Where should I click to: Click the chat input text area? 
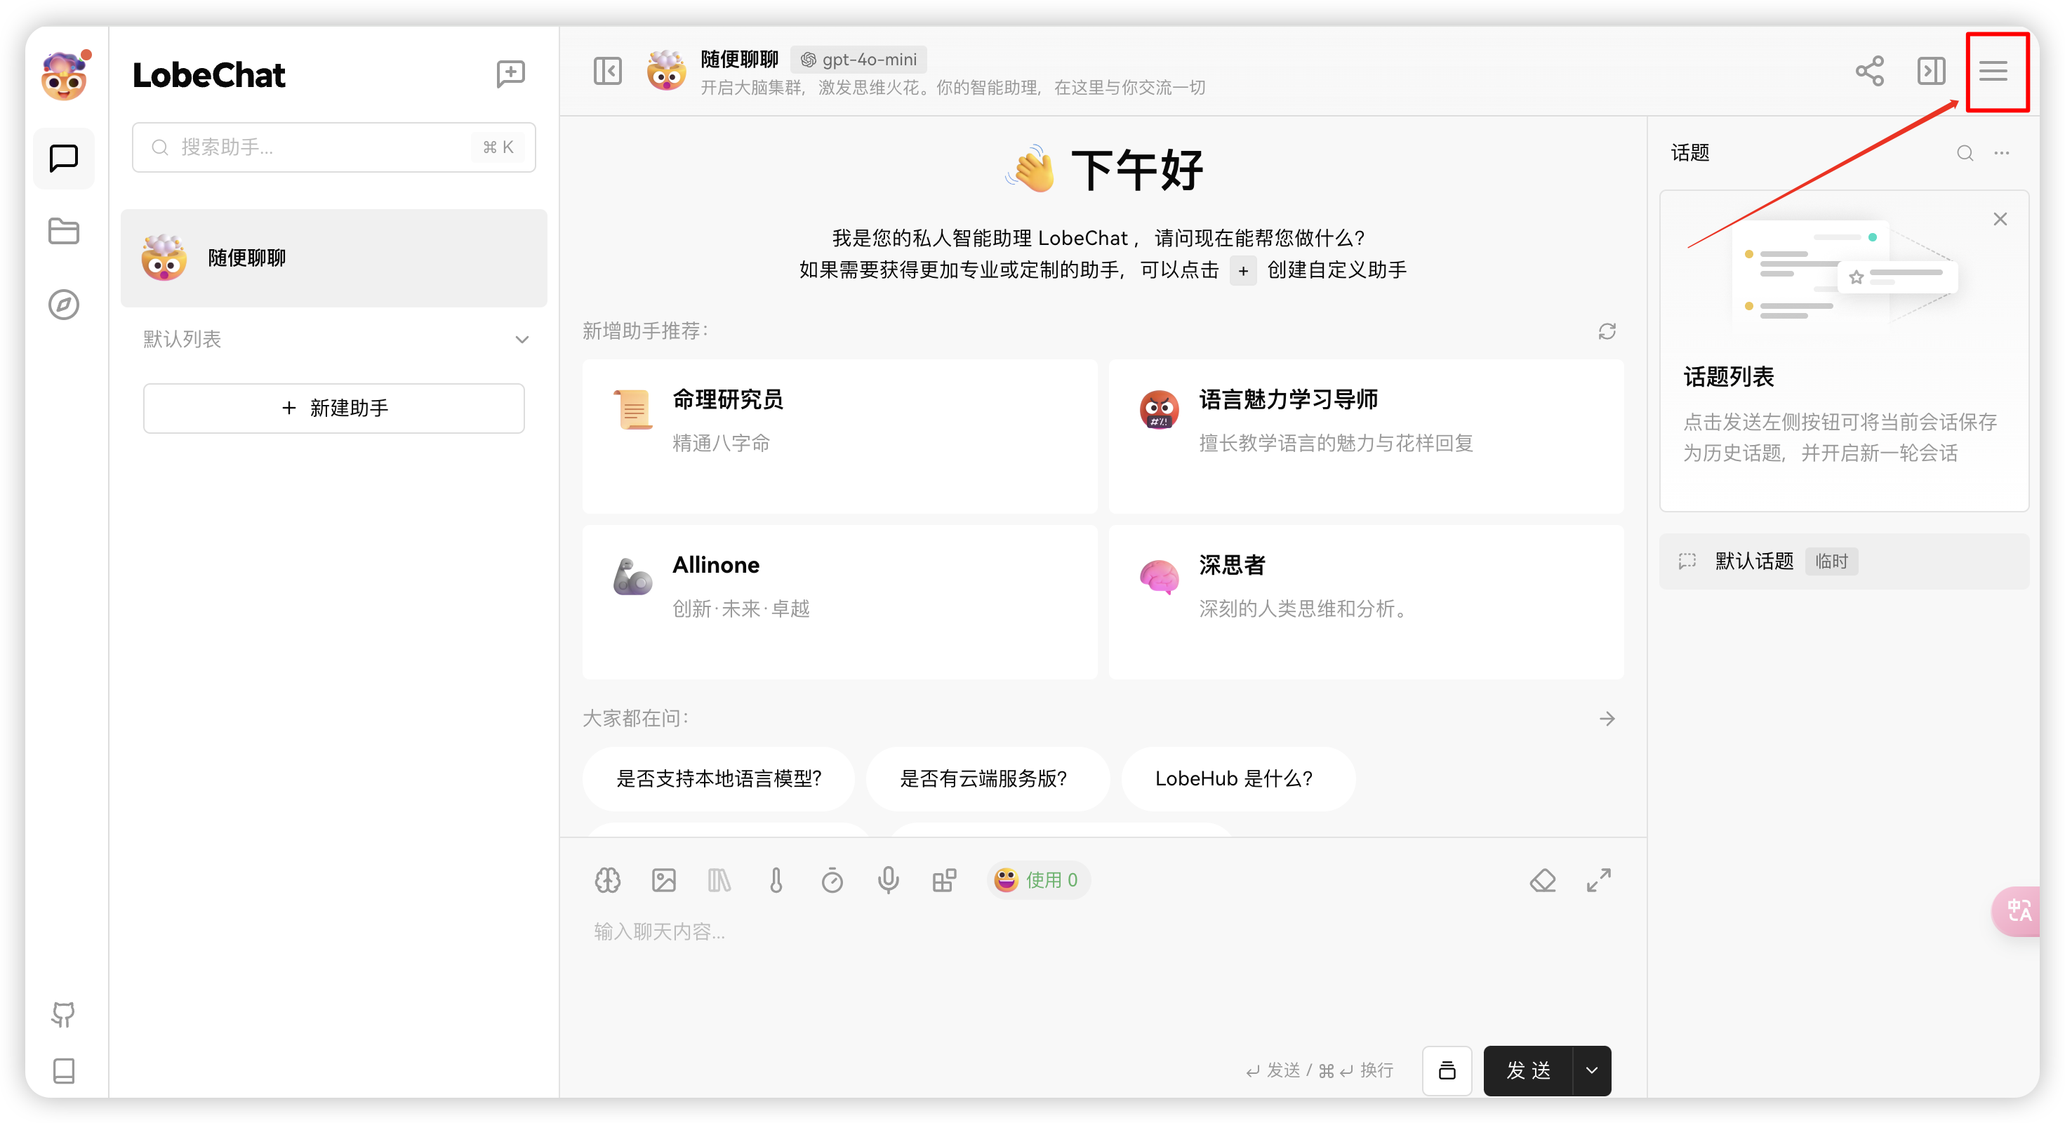pyautogui.click(x=1103, y=974)
